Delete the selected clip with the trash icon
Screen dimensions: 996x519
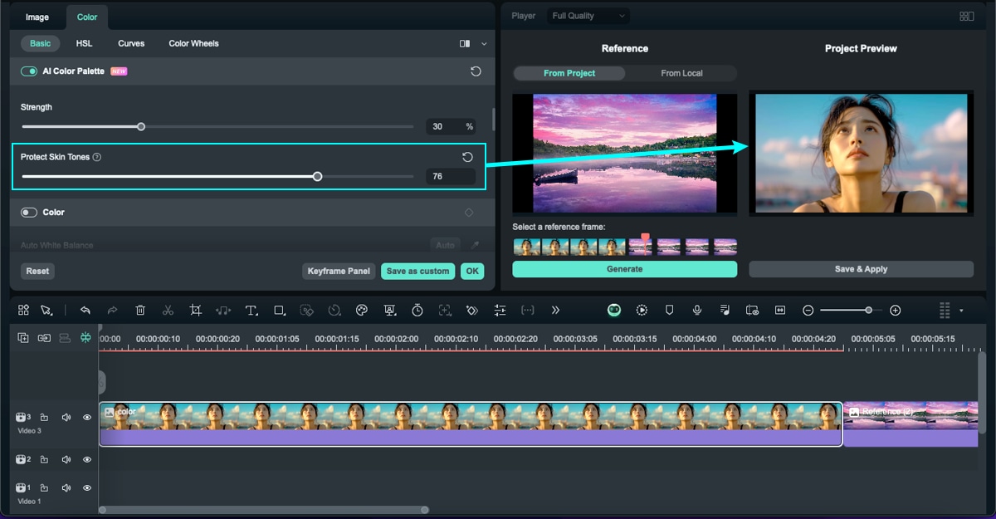[x=140, y=310]
